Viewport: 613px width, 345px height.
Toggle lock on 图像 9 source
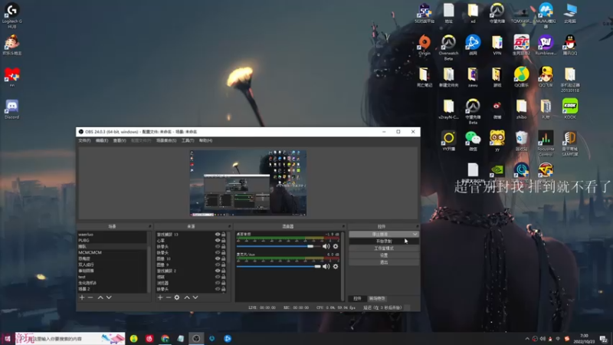click(224, 264)
